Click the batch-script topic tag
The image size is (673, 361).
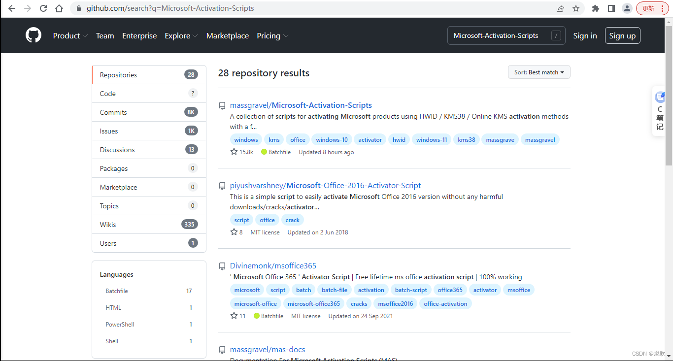pos(411,290)
